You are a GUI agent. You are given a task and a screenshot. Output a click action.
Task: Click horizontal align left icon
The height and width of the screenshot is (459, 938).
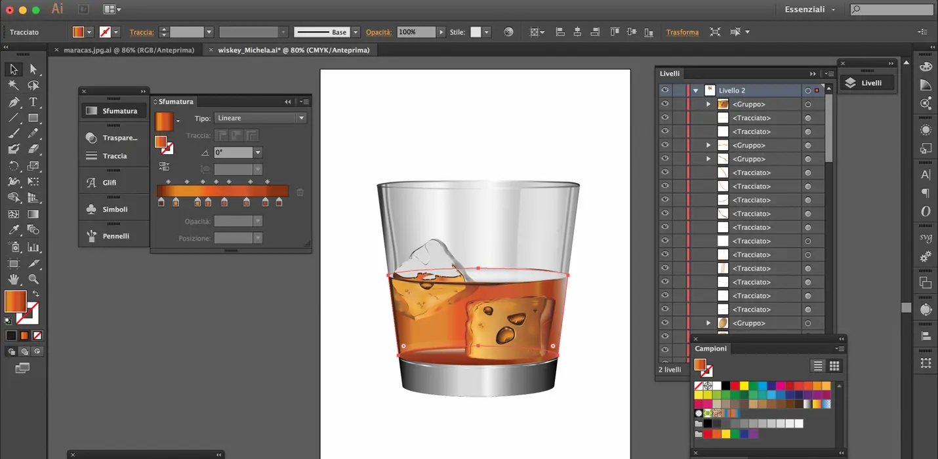pos(560,31)
